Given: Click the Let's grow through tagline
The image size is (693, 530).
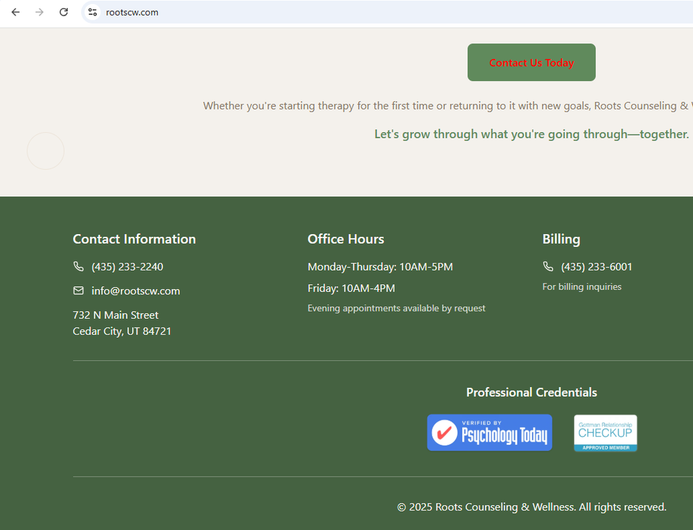Looking at the screenshot, I should pyautogui.click(x=531, y=134).
